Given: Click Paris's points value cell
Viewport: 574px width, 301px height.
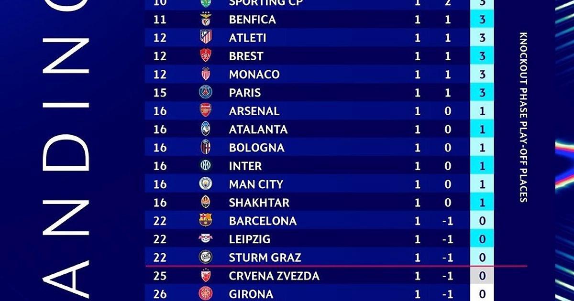Looking at the screenshot, I should tap(482, 93).
